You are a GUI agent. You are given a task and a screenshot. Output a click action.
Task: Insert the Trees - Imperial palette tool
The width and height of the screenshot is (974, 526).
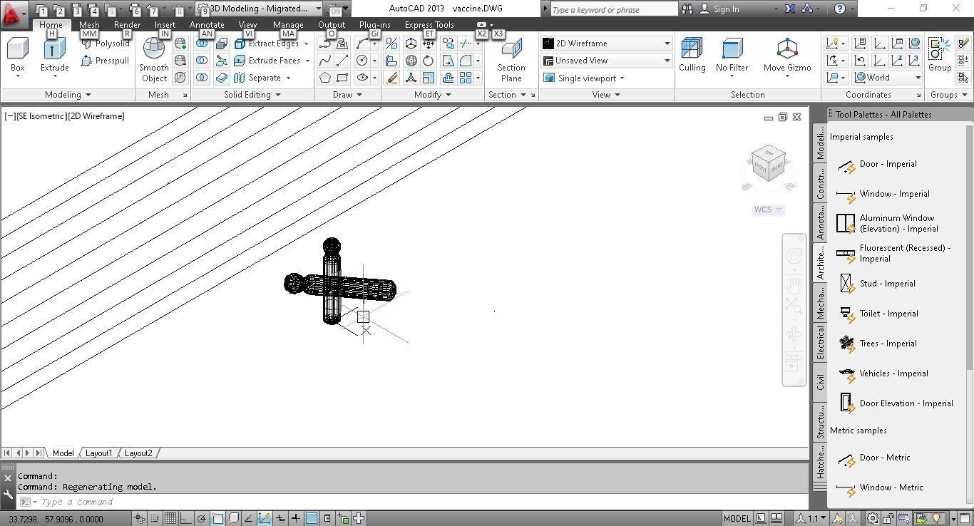(x=877, y=344)
